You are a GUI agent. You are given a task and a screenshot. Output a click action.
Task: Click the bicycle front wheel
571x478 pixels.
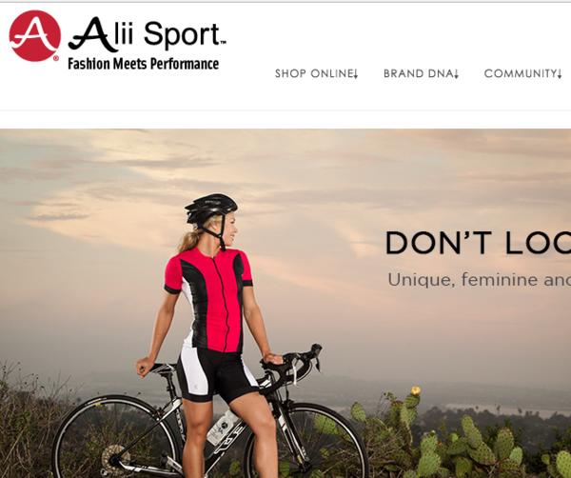(305, 441)
